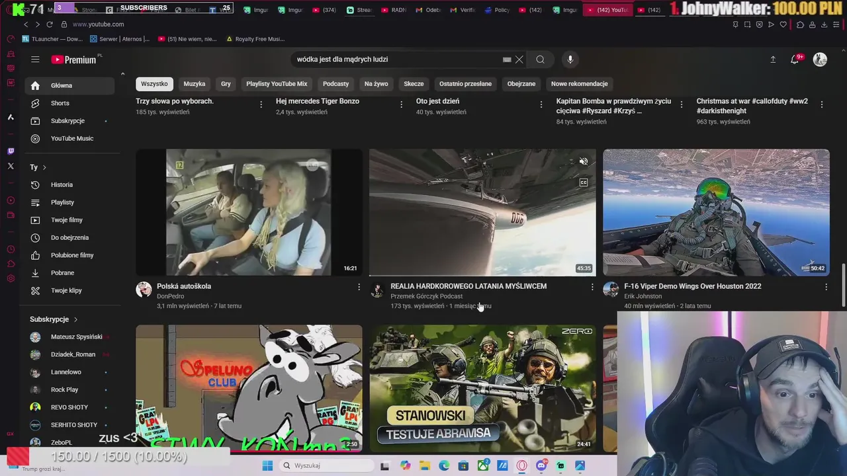Unmute the REALIA HARDKOROWEGO preview video
The image size is (847, 476).
(584, 161)
